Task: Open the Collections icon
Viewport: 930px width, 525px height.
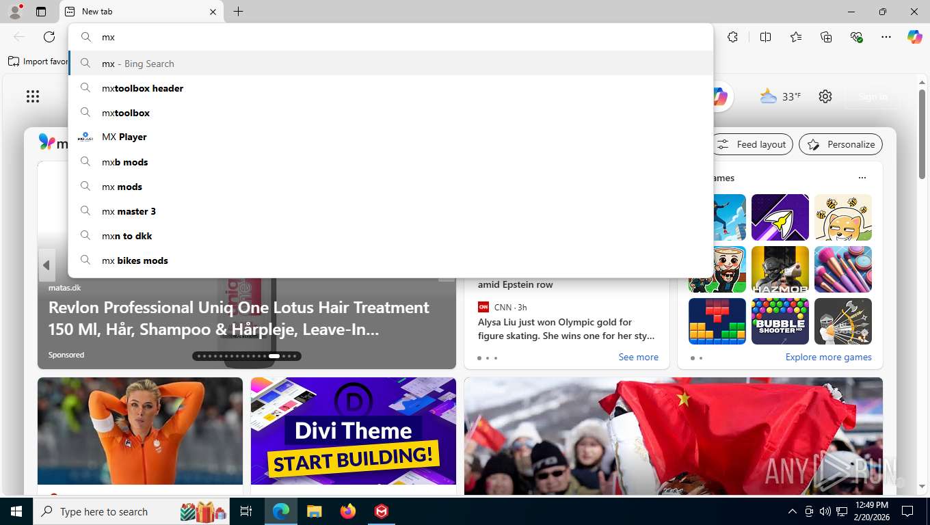Action: [826, 37]
